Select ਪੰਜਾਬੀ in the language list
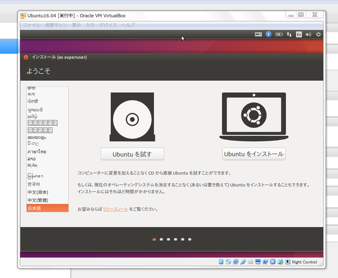338x278 pixels. coord(47,101)
